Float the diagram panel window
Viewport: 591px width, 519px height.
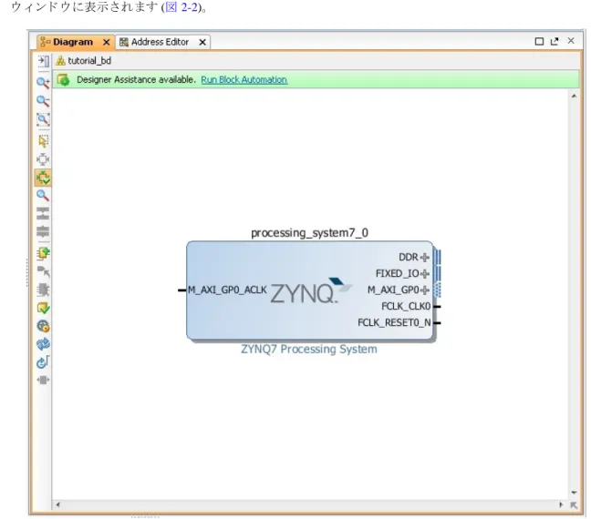pyautogui.click(x=555, y=41)
